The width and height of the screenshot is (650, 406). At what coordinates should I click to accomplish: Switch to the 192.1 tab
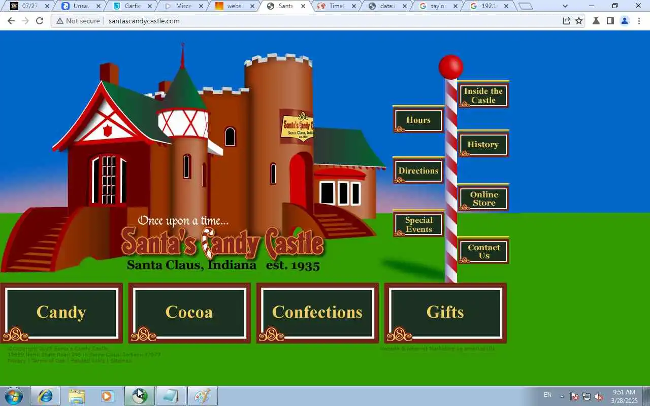pyautogui.click(x=490, y=6)
